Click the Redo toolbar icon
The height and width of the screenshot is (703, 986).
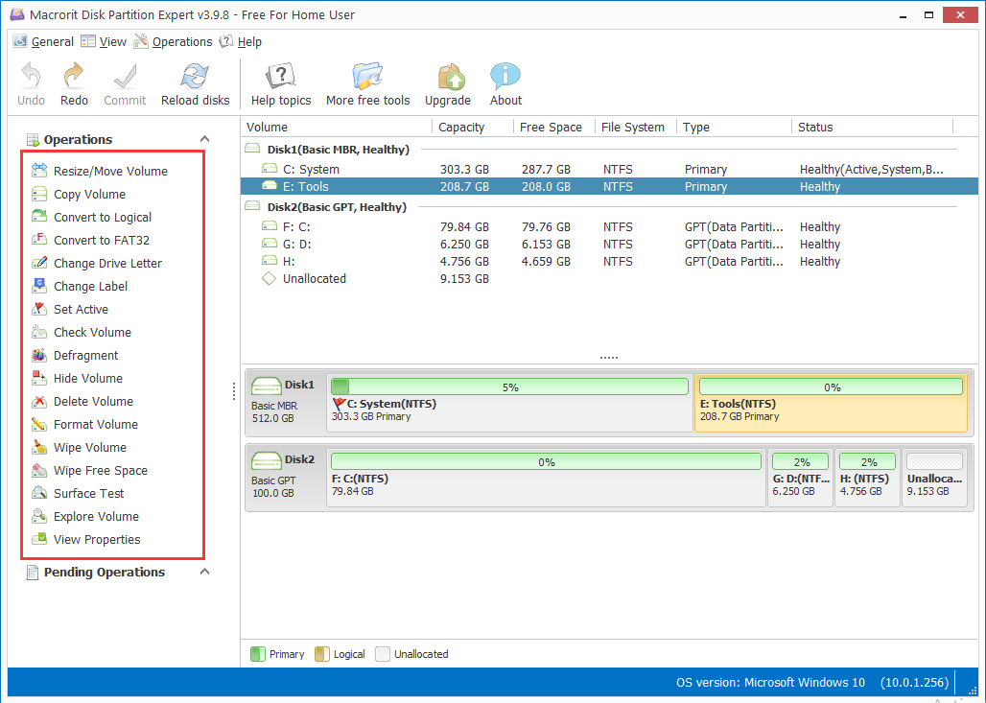(74, 77)
